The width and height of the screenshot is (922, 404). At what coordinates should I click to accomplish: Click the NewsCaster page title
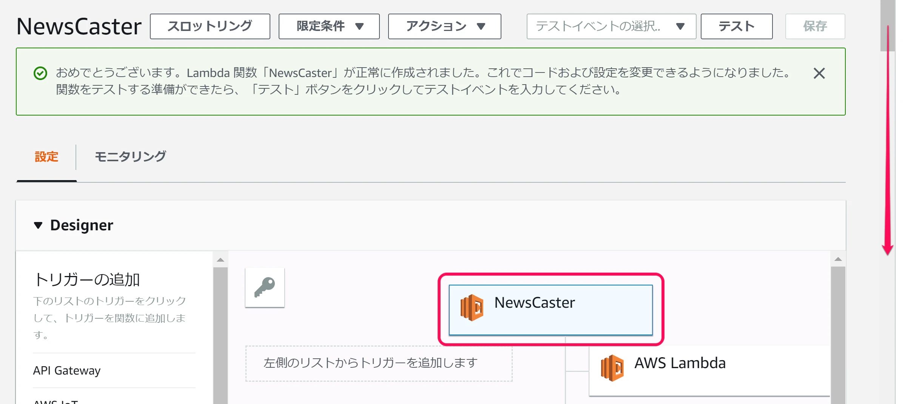(x=79, y=26)
